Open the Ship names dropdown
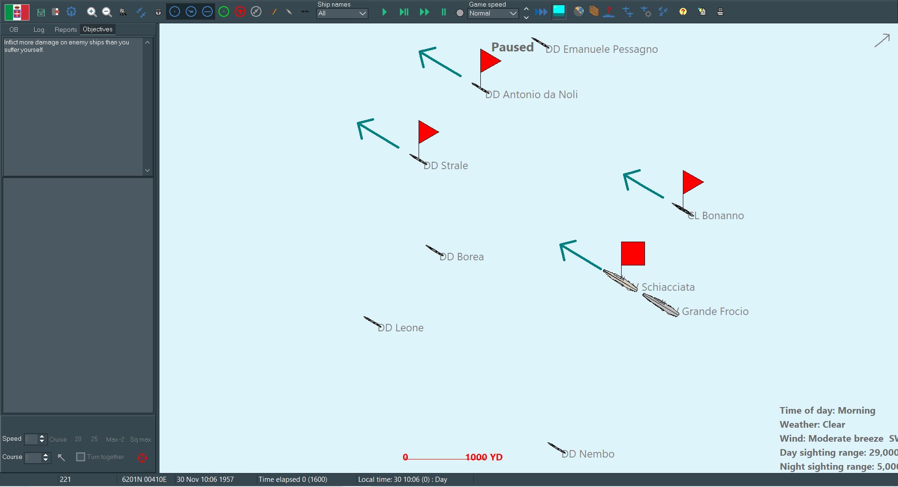The width and height of the screenshot is (898, 487). [x=342, y=14]
